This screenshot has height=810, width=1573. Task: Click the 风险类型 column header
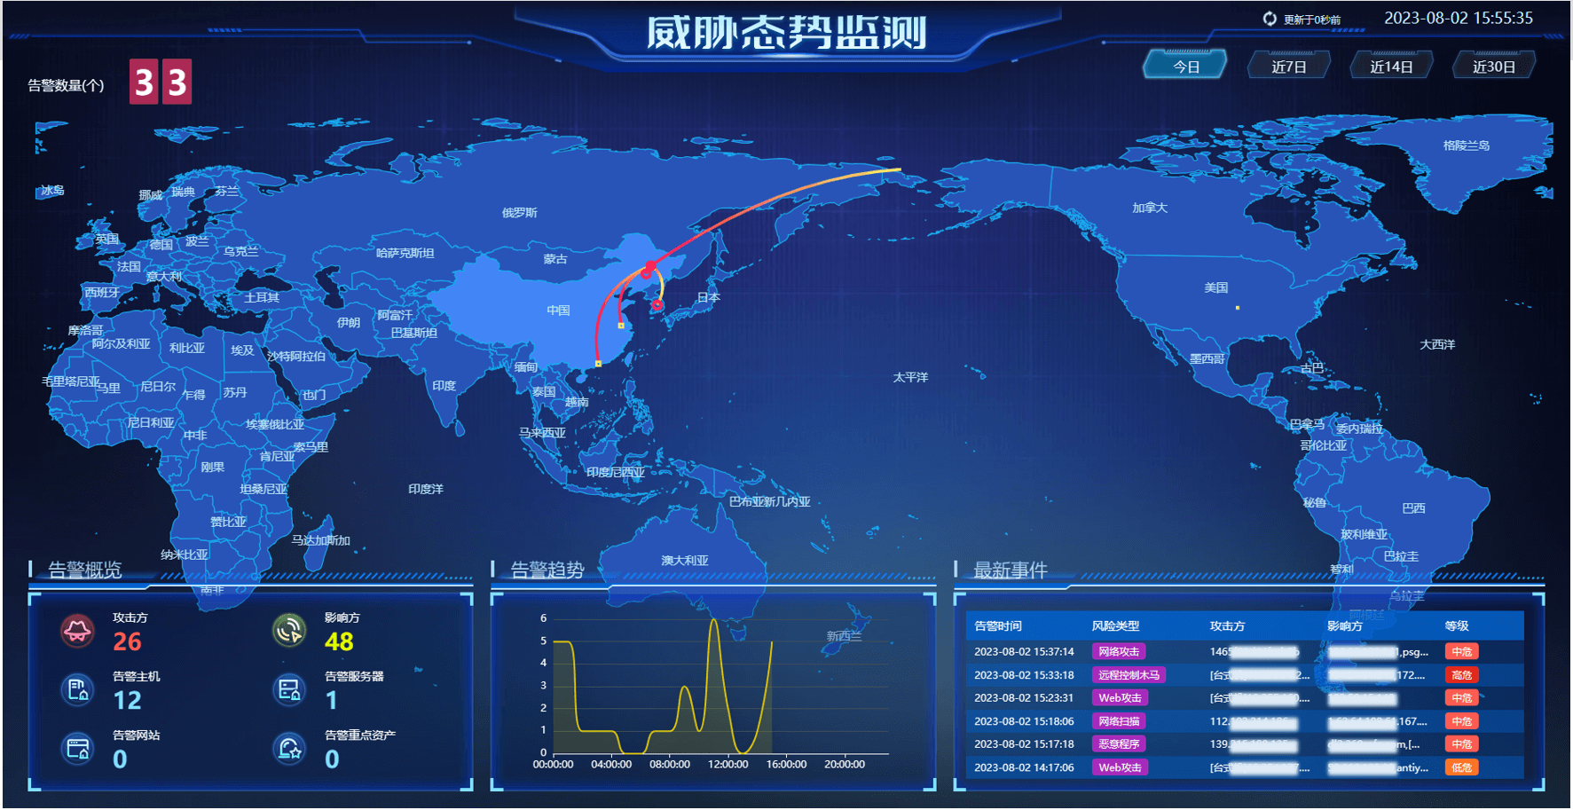(x=1115, y=625)
